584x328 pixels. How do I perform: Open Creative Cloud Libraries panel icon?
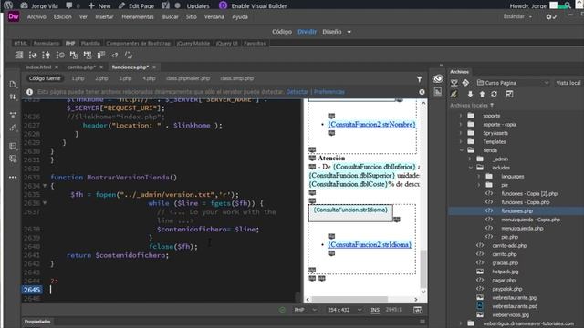coord(438,79)
